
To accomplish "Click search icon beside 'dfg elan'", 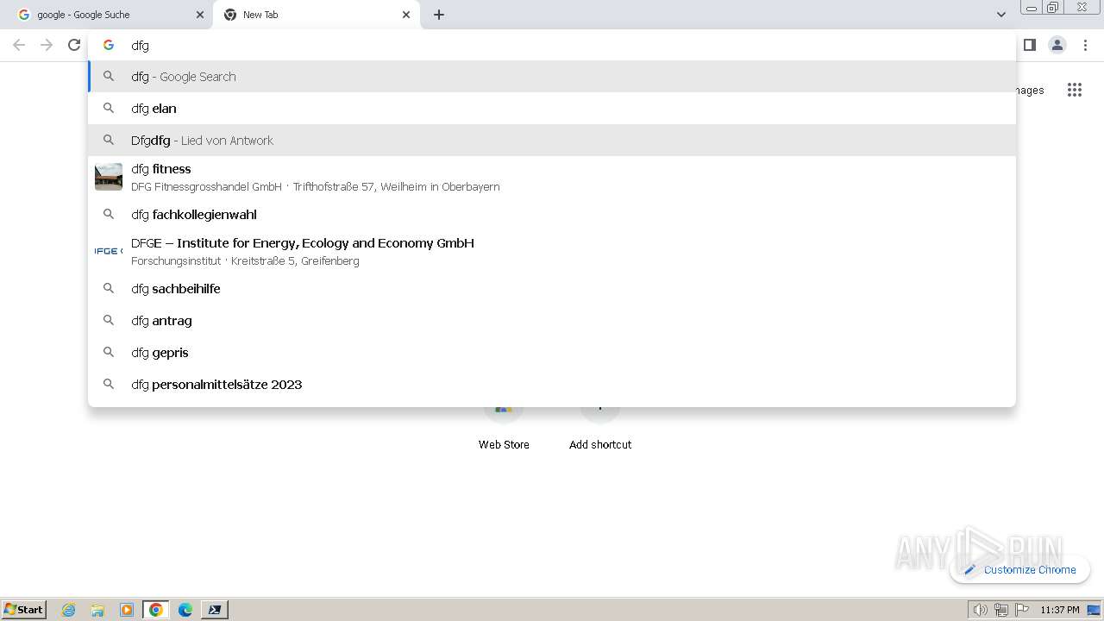I will click(x=109, y=109).
